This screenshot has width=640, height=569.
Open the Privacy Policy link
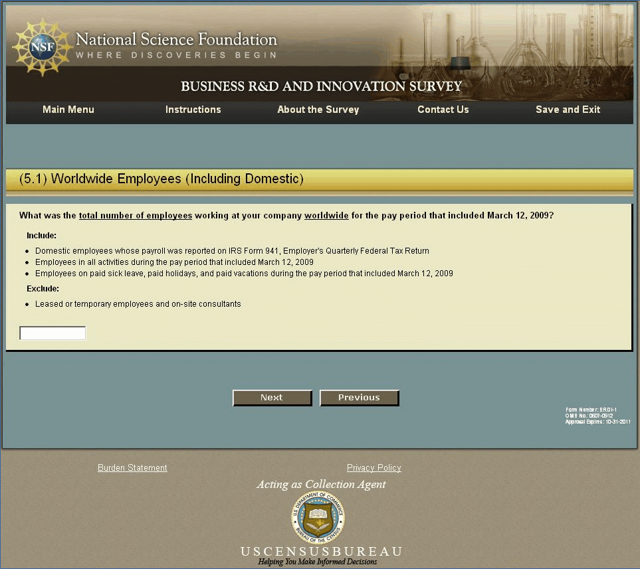(x=373, y=468)
